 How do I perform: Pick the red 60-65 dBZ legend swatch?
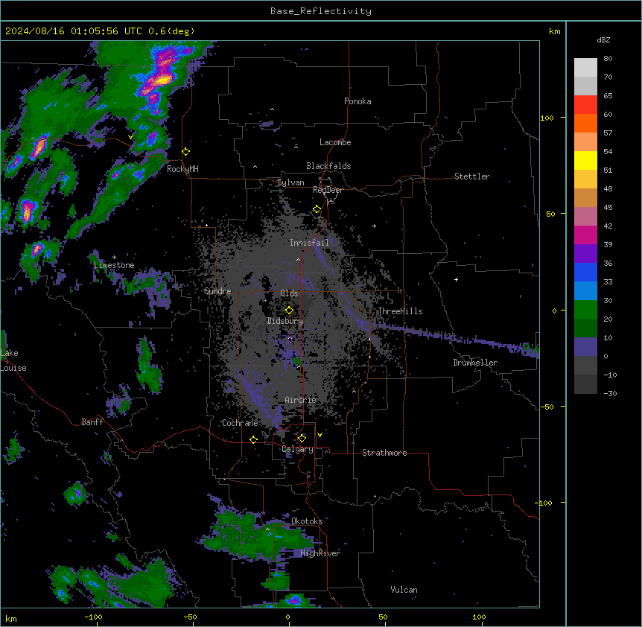[585, 105]
